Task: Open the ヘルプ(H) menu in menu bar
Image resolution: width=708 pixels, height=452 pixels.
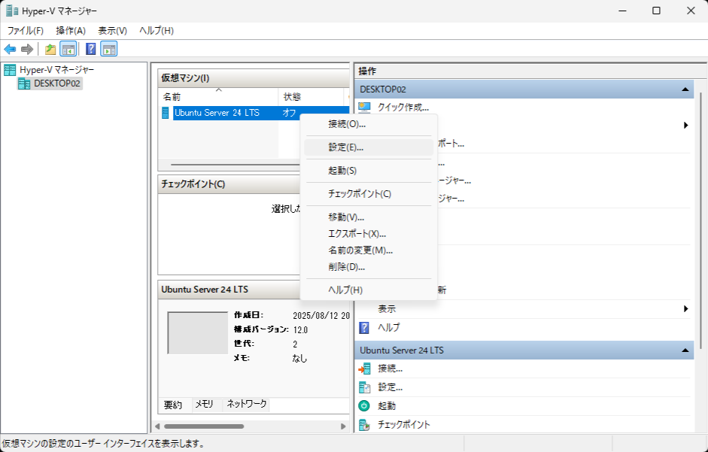Action: (x=156, y=31)
